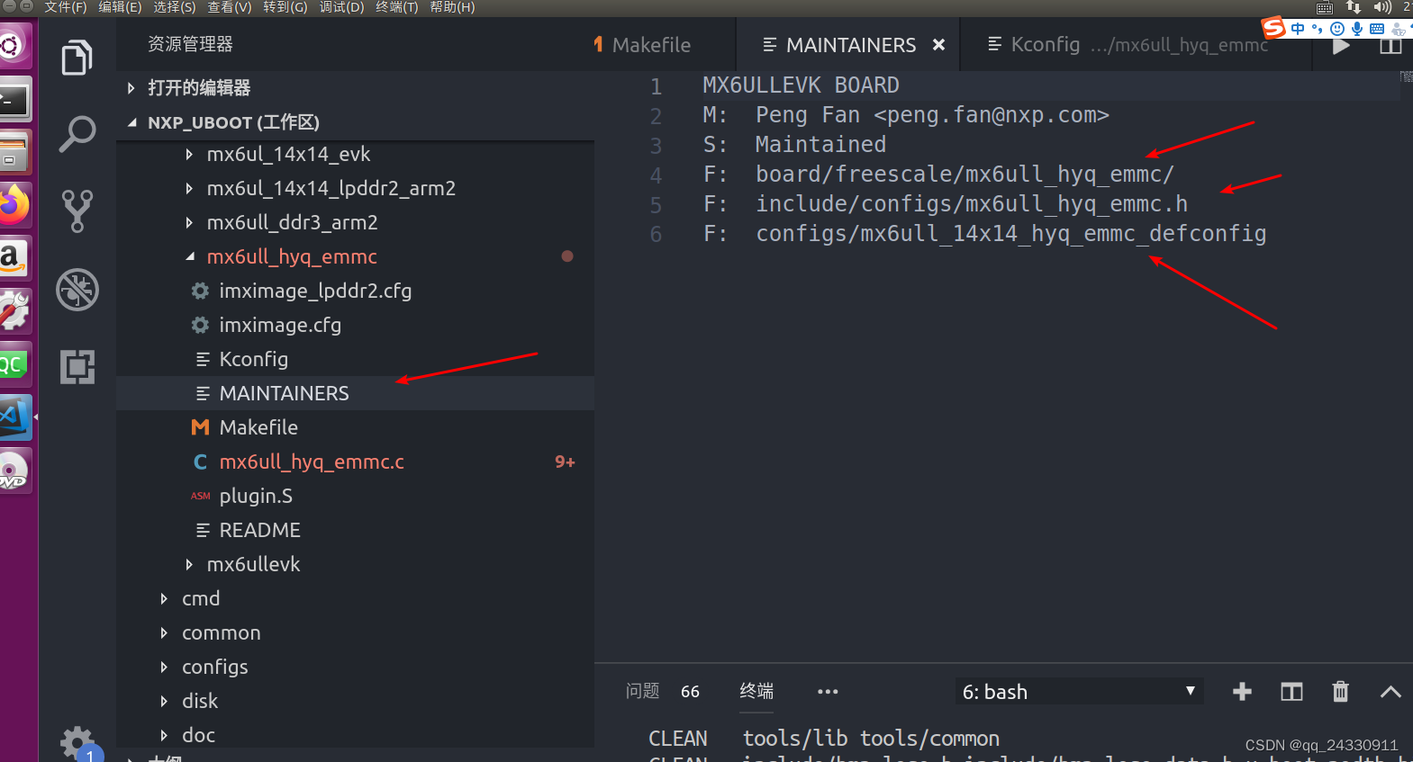Open the 转到(G) menu
This screenshot has width=1413, height=762.
pyautogui.click(x=285, y=7)
